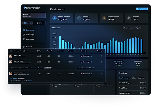Click the Campaigns megaphone icon

click(x=24, y=35)
